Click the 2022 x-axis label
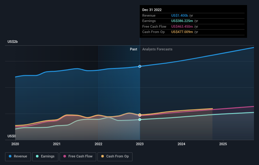This screenshot has height=165, width=259. [98, 144]
